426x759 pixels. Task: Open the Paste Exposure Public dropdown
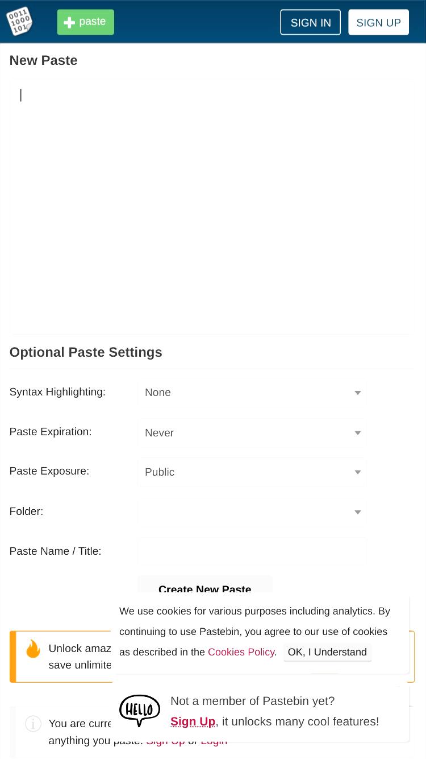[252, 472]
